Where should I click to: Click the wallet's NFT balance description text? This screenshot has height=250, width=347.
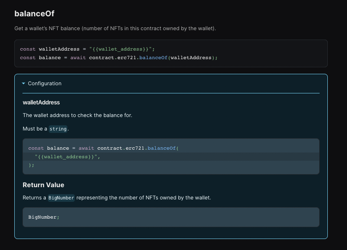click(115, 29)
